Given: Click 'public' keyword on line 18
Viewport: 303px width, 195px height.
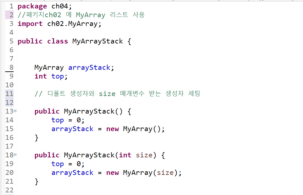Looking at the screenshot, I should click(x=47, y=155).
